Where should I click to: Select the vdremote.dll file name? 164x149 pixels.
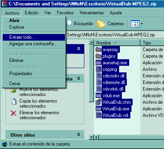pos(114,82)
